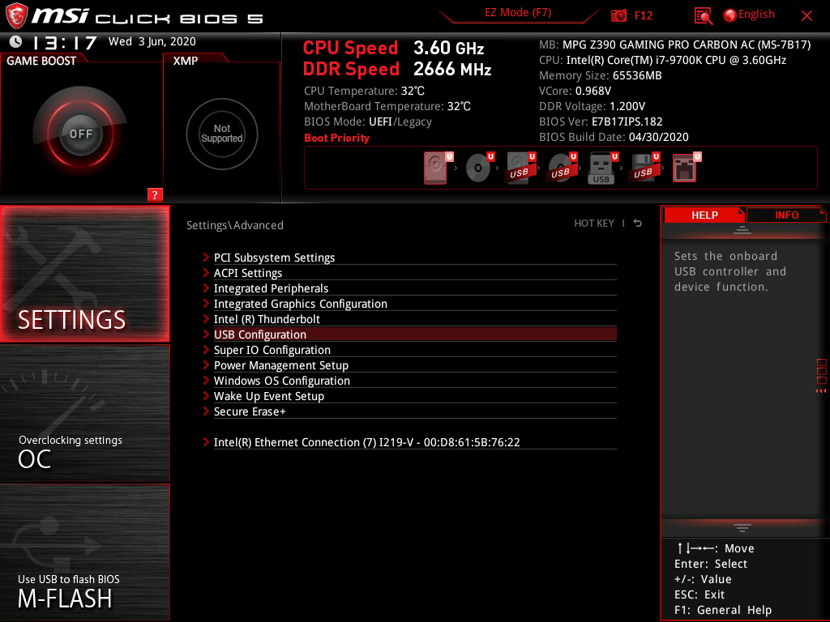This screenshot has width=830, height=622.
Task: Open the OC overclocking settings tile
Action: 84,414
